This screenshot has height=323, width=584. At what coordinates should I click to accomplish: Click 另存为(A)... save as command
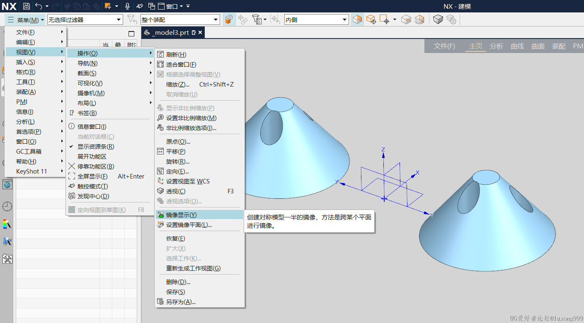click(x=200, y=302)
